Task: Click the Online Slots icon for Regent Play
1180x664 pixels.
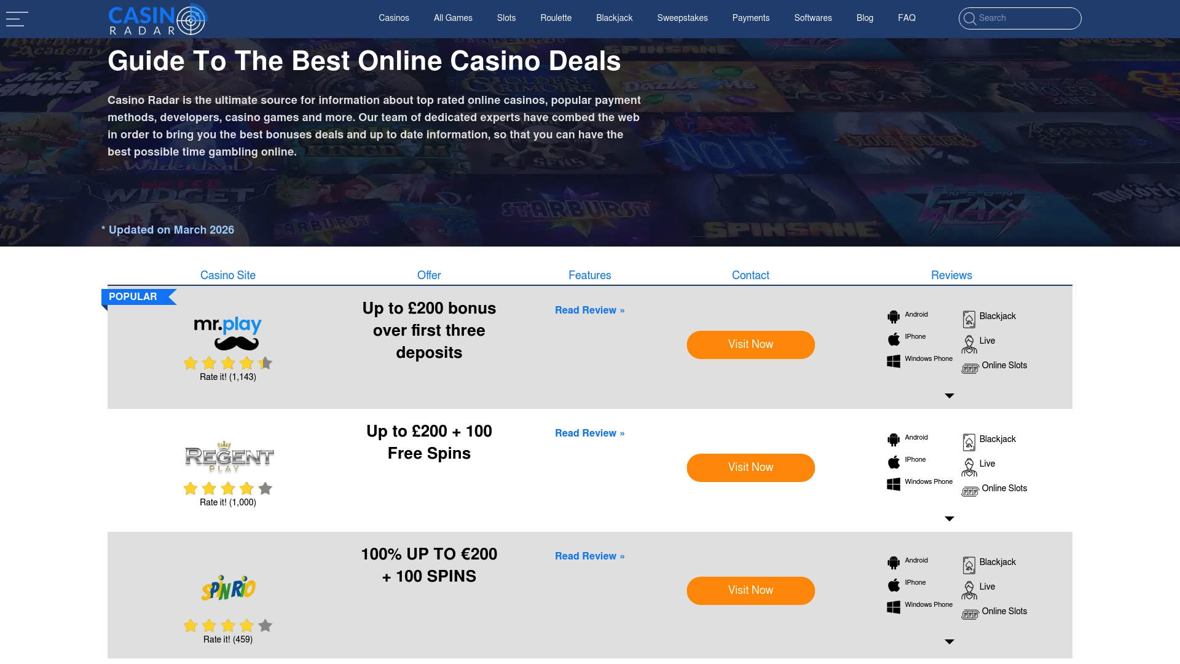Action: (x=970, y=491)
